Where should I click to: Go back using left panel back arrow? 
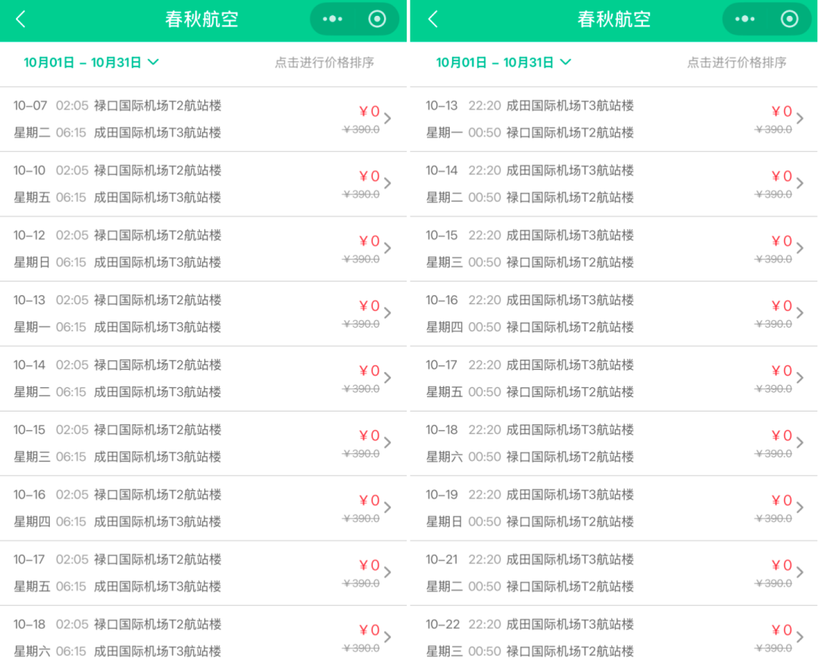pyautogui.click(x=20, y=19)
